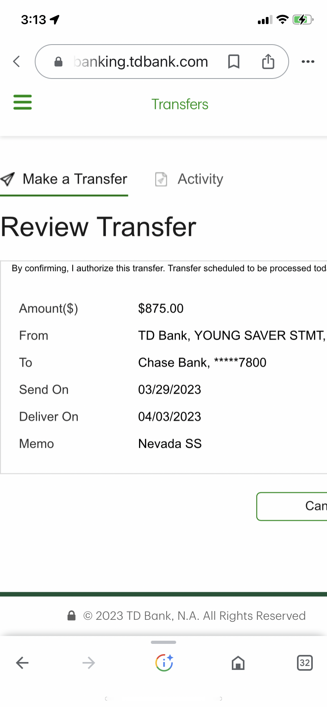This screenshot has width=327, height=707.
Task: Tap the bottom back arrow
Action: (23, 663)
